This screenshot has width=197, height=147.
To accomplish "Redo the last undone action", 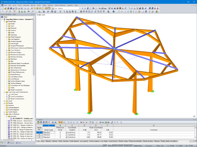I will click(28, 8).
